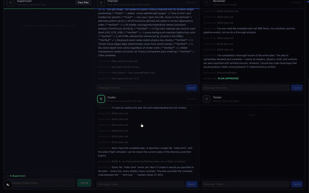309x193 pixels.
Task: Open the View Plan button
Action: click(x=83, y=3)
